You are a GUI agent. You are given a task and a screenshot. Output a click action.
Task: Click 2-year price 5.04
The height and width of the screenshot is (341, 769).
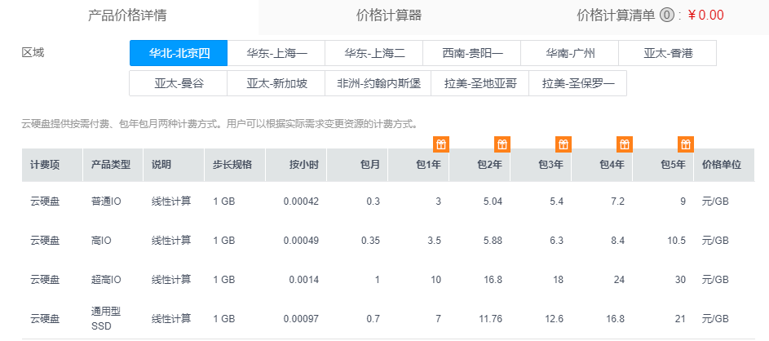[x=493, y=201]
